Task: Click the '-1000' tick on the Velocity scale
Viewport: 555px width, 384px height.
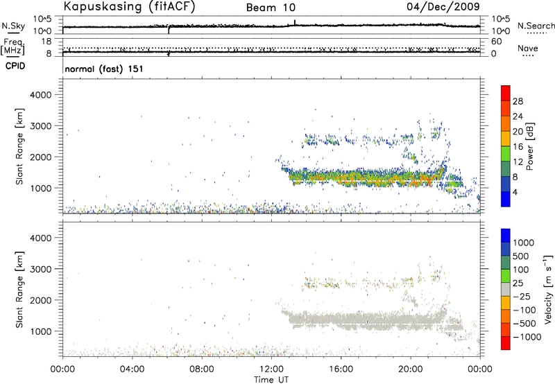Action: 527,337
